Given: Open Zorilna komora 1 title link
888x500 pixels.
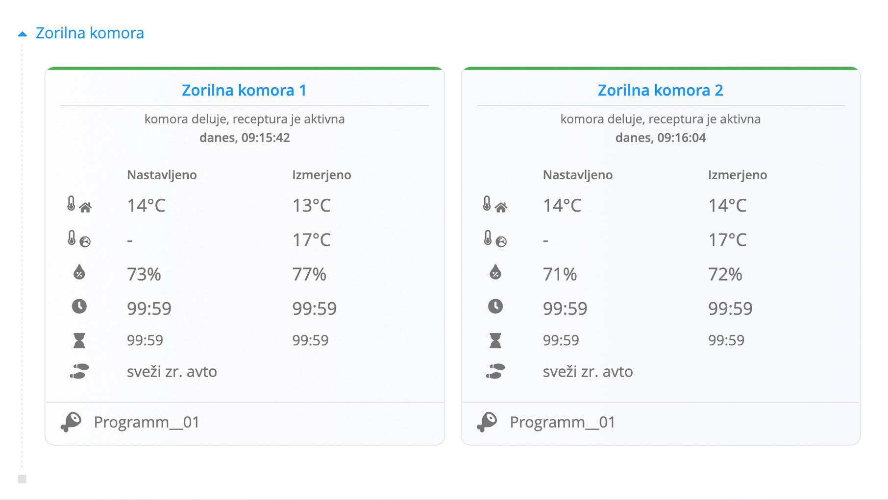Looking at the screenshot, I should [244, 90].
